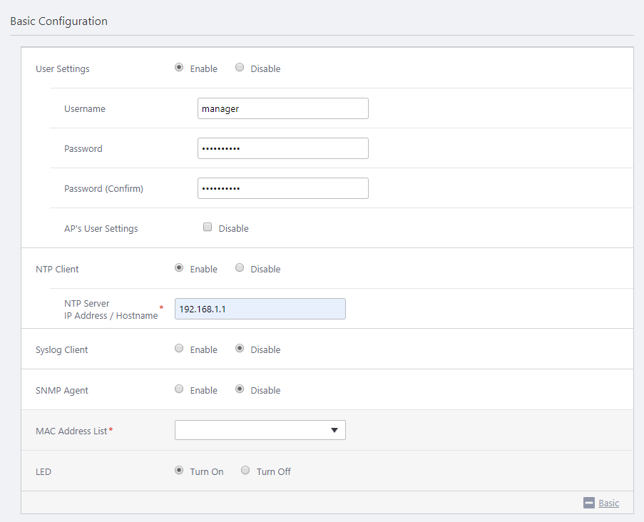Image resolution: width=644 pixels, height=522 pixels.
Task: Select Disable for Syslog Client
Action: (x=240, y=349)
